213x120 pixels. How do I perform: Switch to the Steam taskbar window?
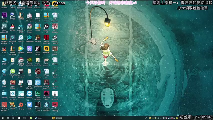[38, 118]
